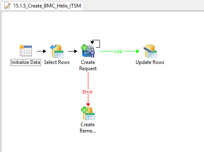Viewport: 204px width, 152px height.
Task: Click the Update Rows label
Action: (x=150, y=62)
